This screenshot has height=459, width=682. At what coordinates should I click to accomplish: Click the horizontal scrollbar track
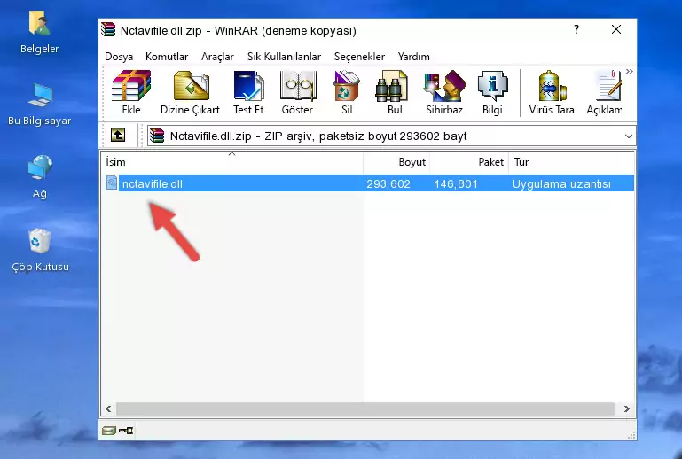pos(365,408)
